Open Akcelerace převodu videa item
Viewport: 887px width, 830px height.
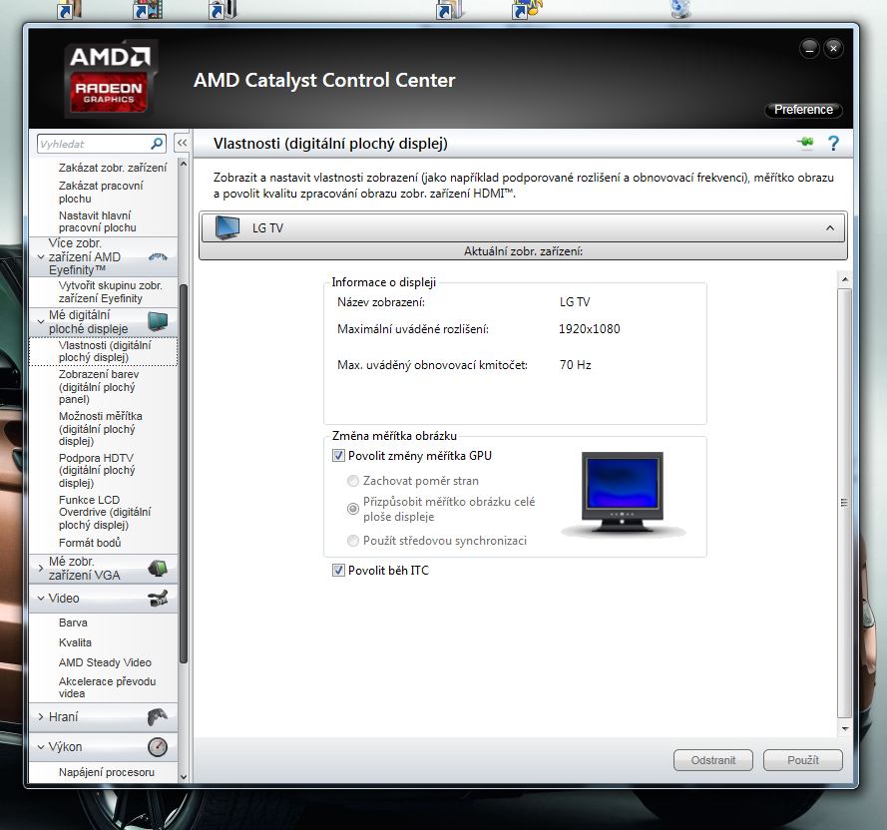[107, 687]
